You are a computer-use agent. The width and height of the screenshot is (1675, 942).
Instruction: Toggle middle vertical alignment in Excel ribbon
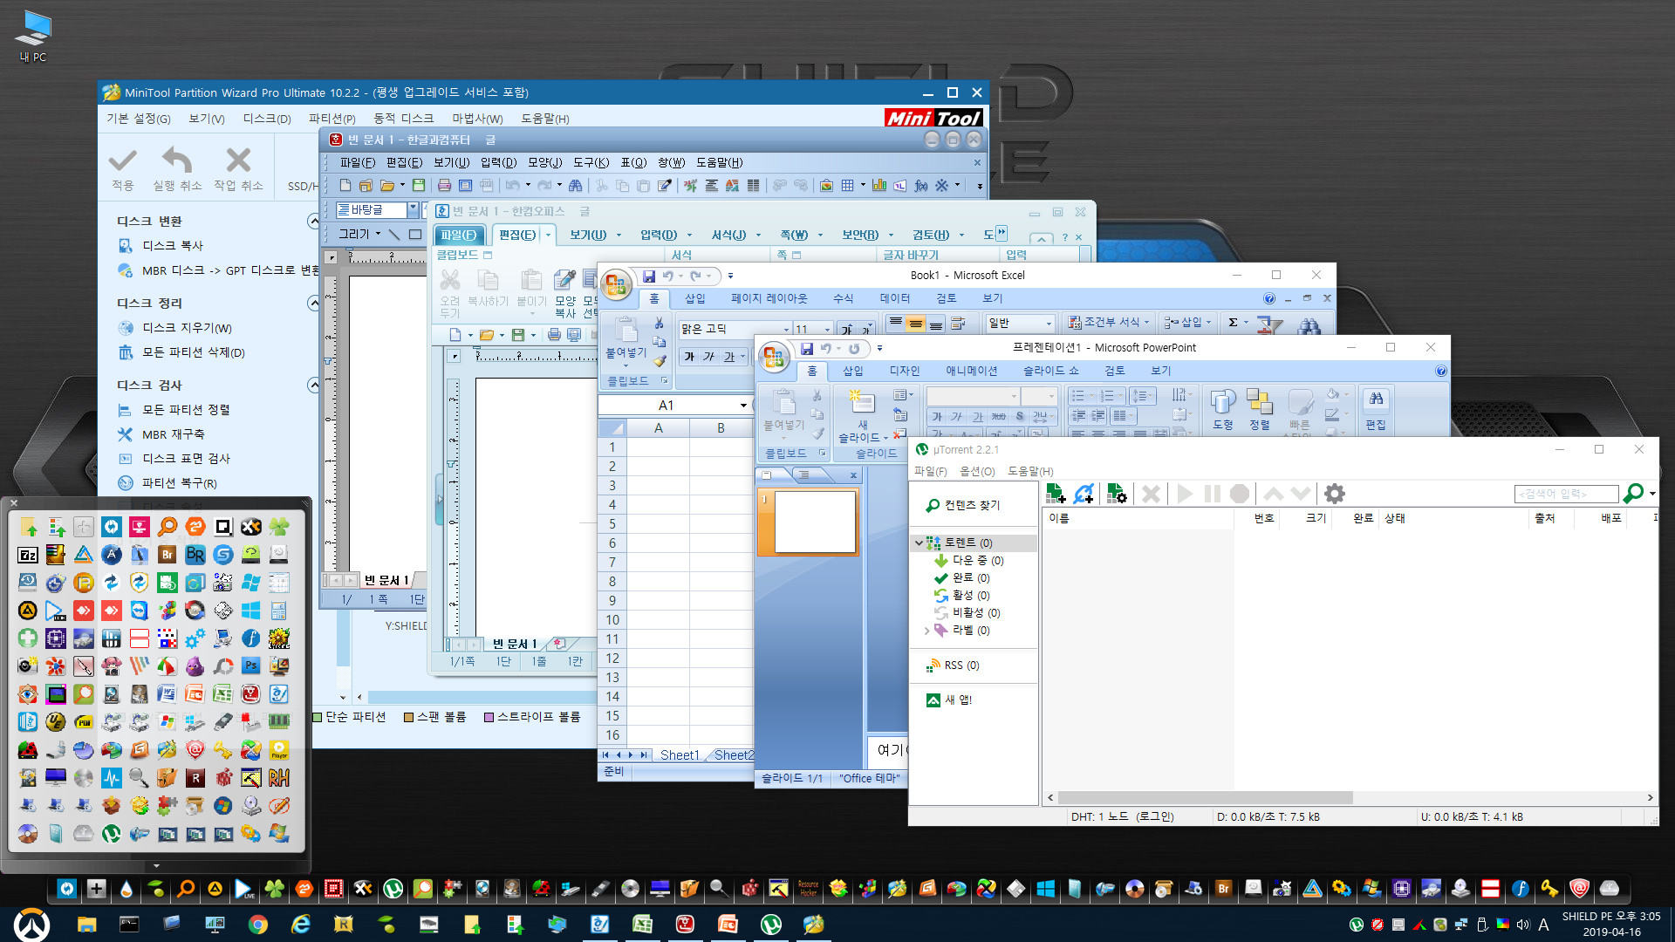pyautogui.click(x=915, y=324)
